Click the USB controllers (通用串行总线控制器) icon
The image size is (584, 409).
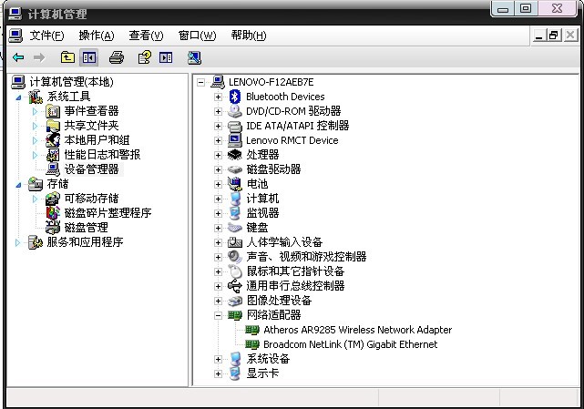235,286
